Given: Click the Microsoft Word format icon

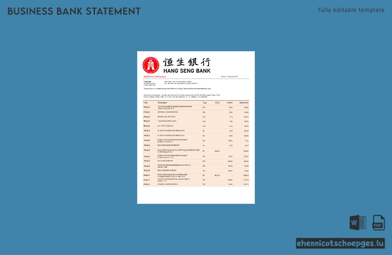Looking at the screenshot, I should pyautogui.click(x=358, y=222).
